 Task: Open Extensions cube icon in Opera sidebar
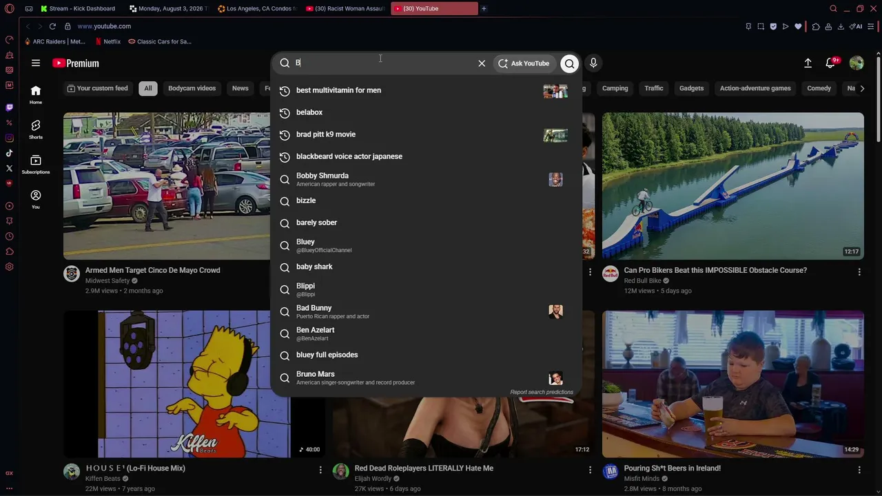[9, 251]
